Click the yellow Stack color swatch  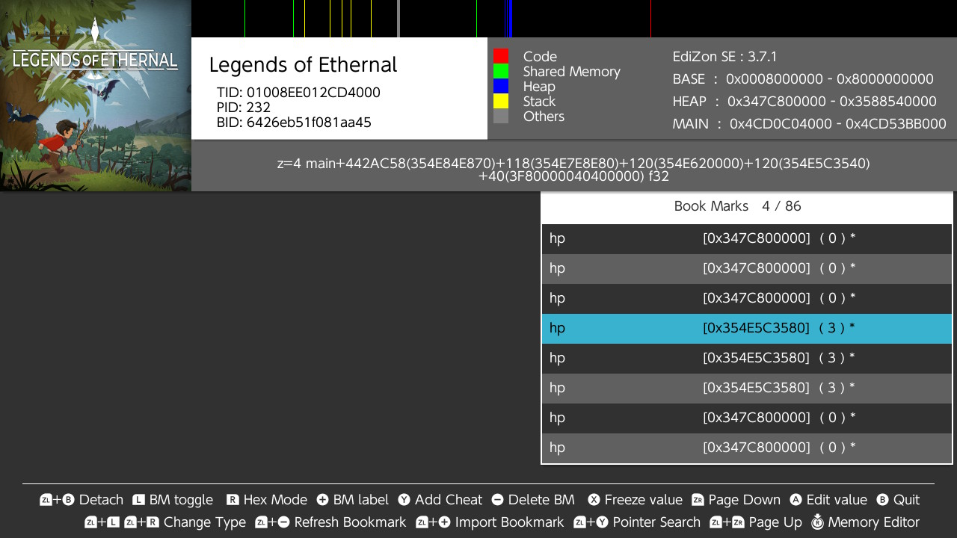coord(501,101)
